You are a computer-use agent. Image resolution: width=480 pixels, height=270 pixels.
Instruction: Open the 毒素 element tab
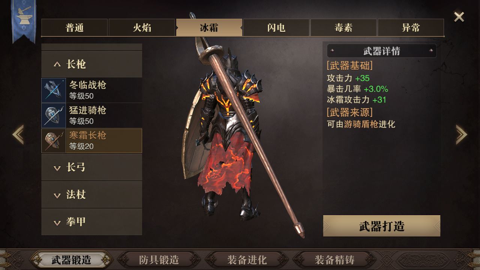(x=343, y=28)
